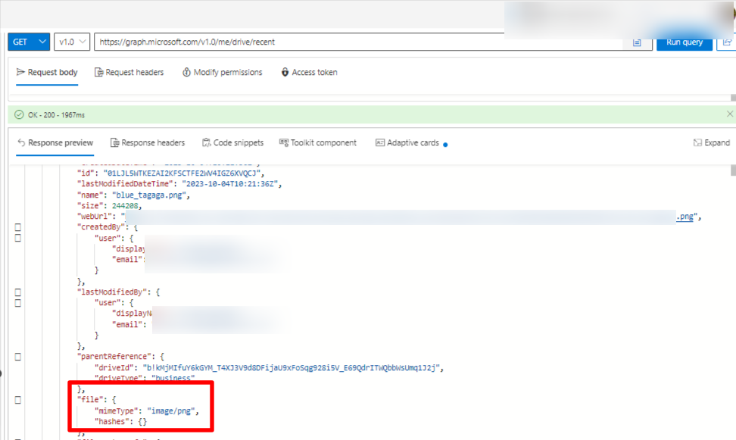Screen dimensions: 736x440
Task: Open the Toolkit component tab
Action: (318, 142)
